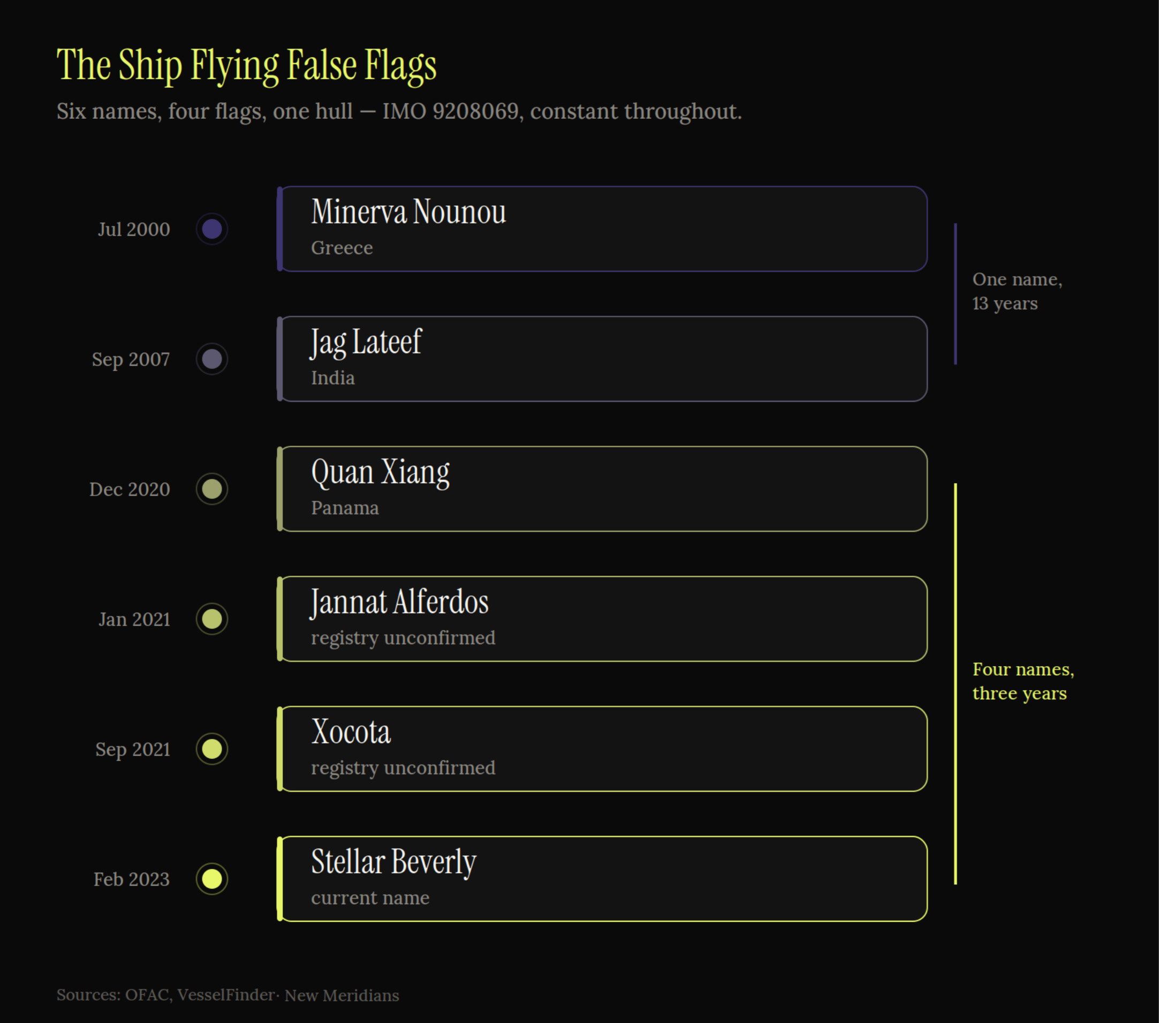Select the Jan 2021 circle marker
Screen dimensions: 1159x1023
(x=212, y=619)
